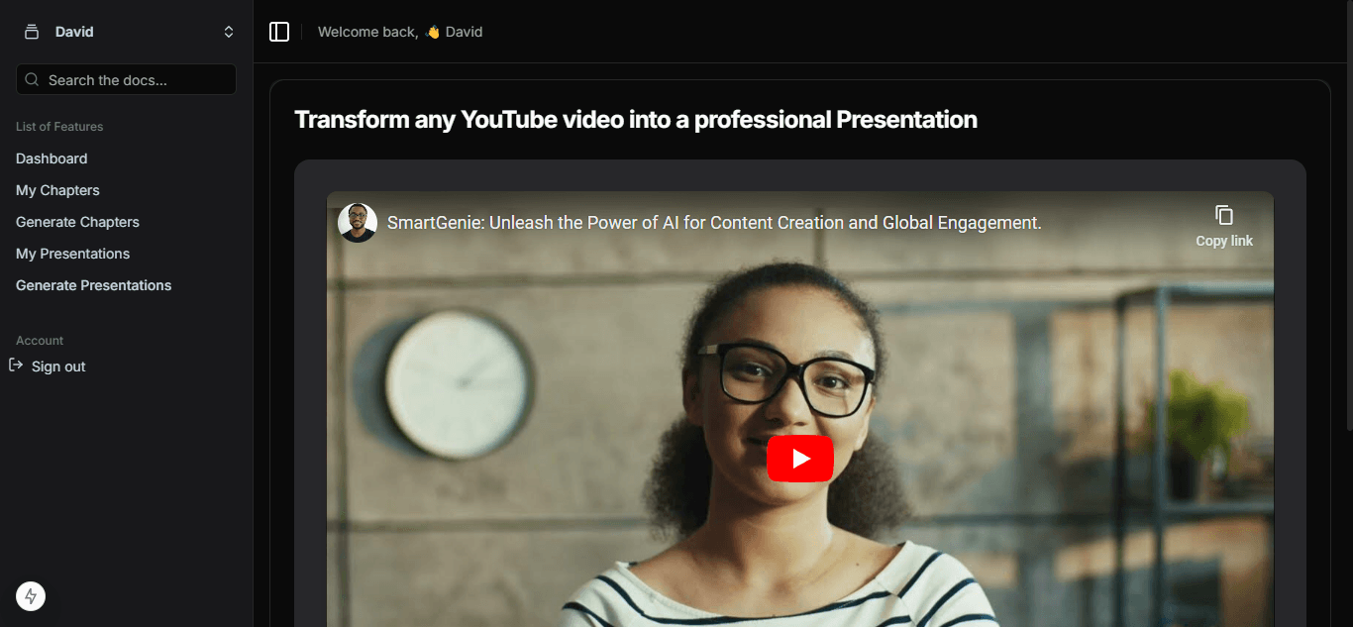Image resolution: width=1353 pixels, height=627 pixels.
Task: Click the sign out arrow icon
Action: click(x=16, y=366)
